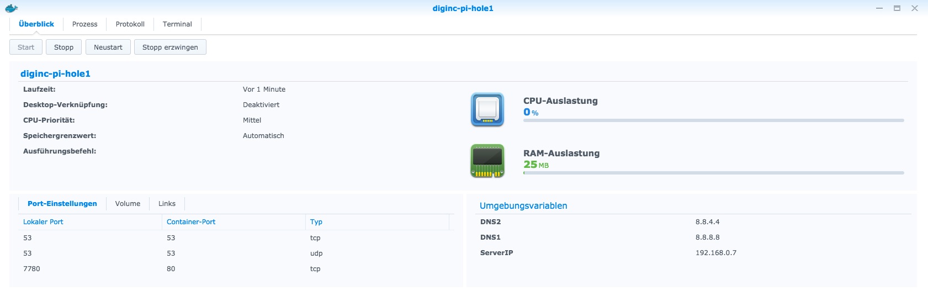Select the value 192.168.0.7
Viewport: 928px width, 296px height.
716,253
